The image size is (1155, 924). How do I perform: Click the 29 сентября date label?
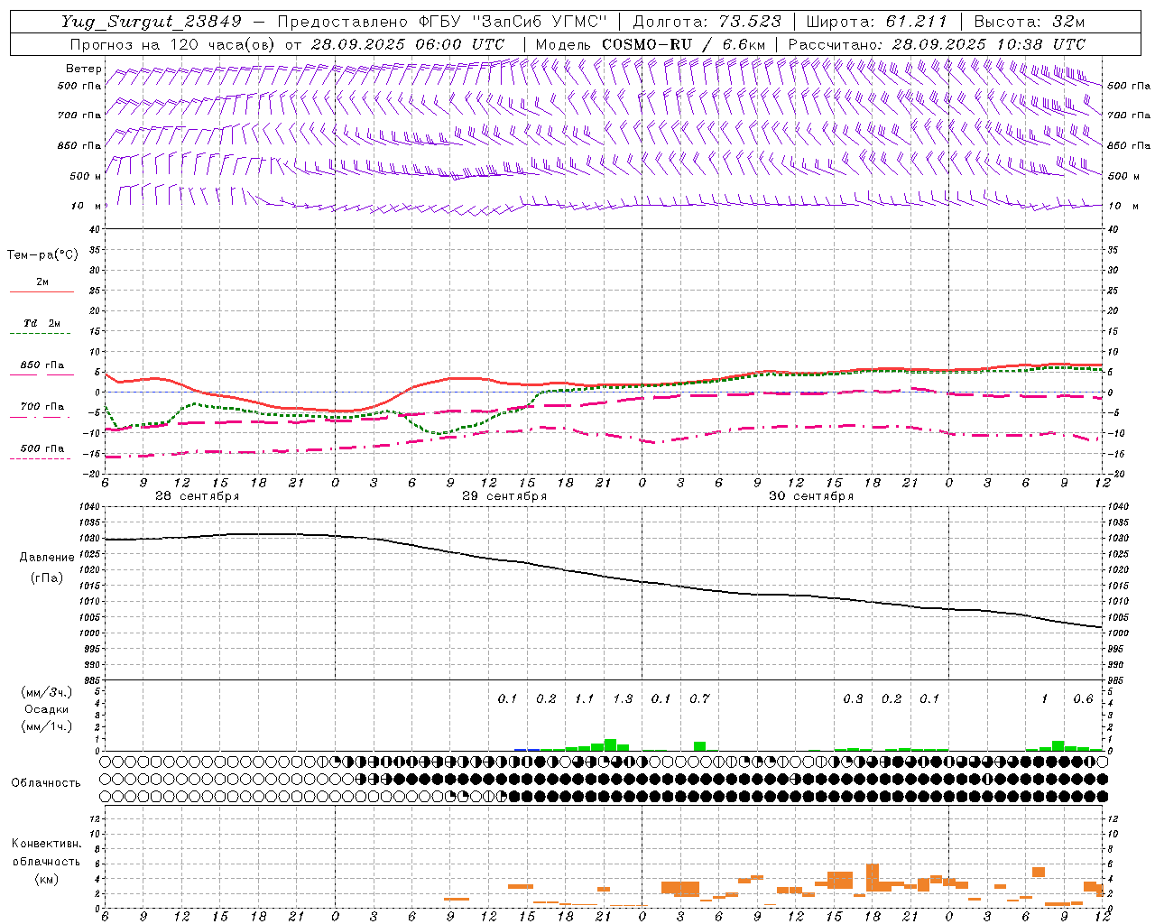point(504,496)
